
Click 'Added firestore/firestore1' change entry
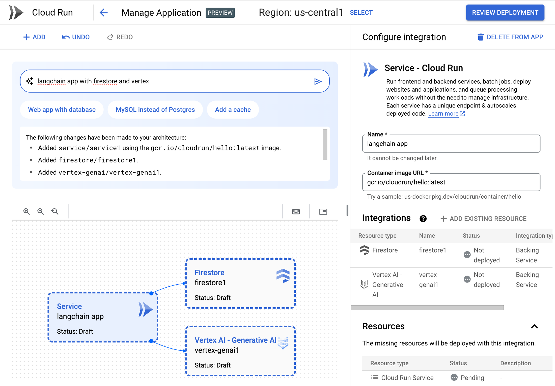88,160
